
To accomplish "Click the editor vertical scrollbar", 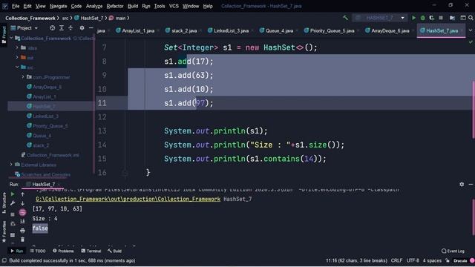I will point(474,109).
